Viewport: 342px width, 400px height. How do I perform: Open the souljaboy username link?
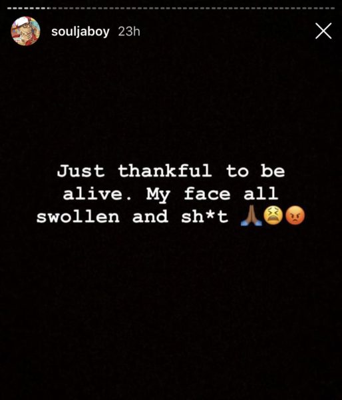81,31
